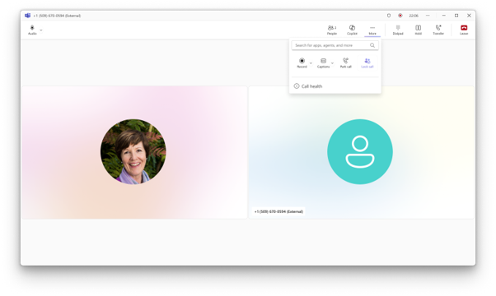Open the Dialpad
Screen dimensions: 496x296
pos(398,30)
